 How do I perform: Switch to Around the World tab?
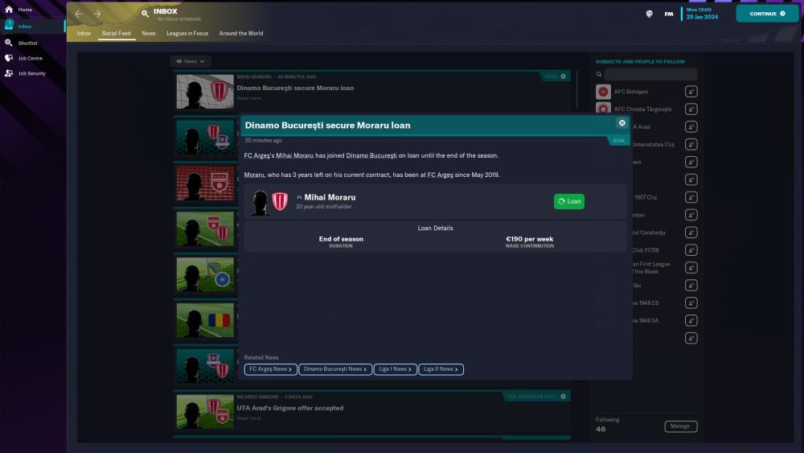[x=241, y=34]
